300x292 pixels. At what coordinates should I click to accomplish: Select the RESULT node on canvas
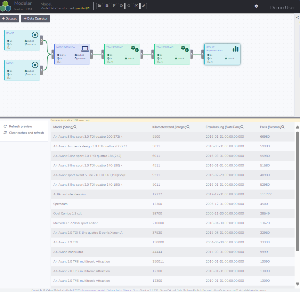[x=222, y=54]
